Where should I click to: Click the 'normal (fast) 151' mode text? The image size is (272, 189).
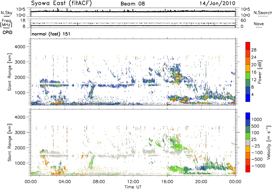51,34
